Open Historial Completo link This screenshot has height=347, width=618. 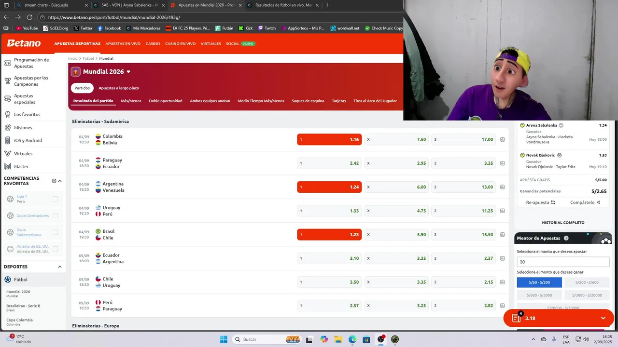tap(563, 223)
